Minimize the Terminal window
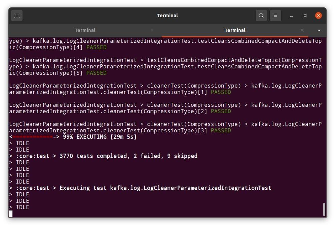This screenshot has width=335, height=227. coord(291,15)
